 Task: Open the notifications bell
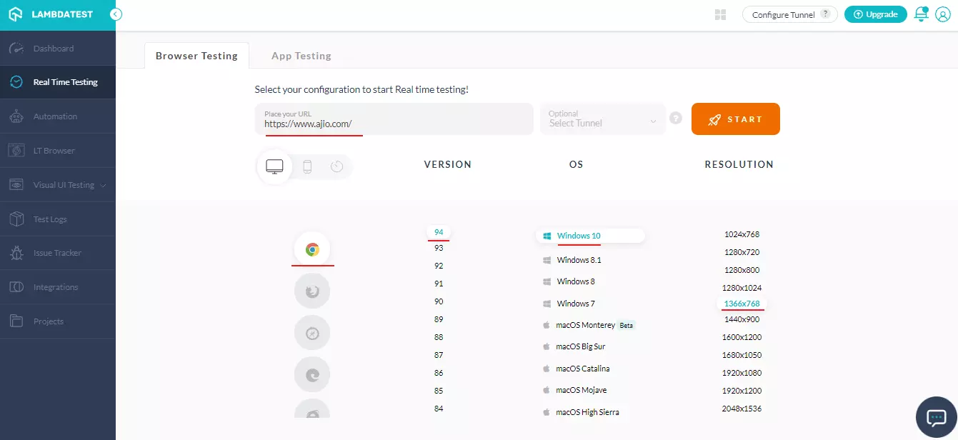pyautogui.click(x=921, y=15)
